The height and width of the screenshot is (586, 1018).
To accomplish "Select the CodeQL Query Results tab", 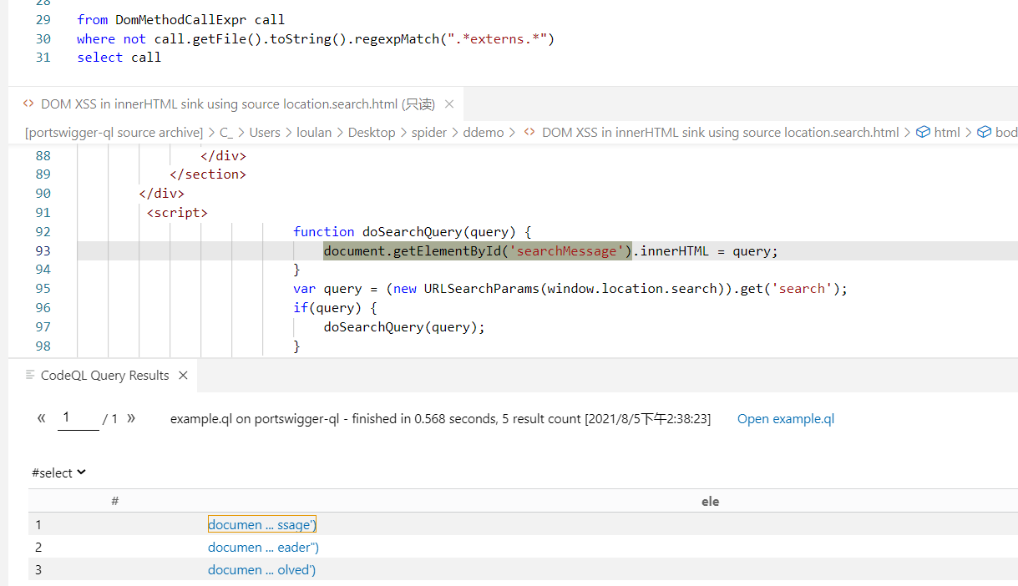I will (105, 376).
